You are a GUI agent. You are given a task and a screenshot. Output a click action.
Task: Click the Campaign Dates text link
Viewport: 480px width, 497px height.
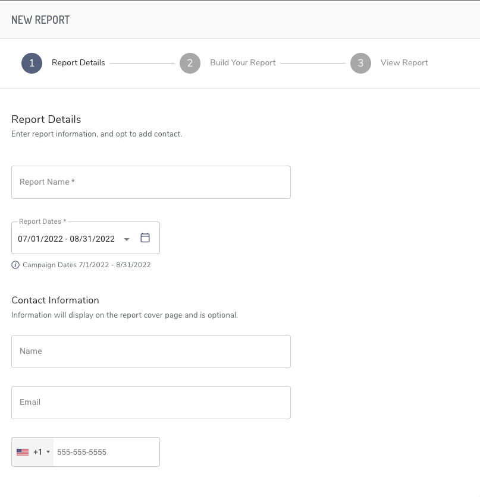87,265
